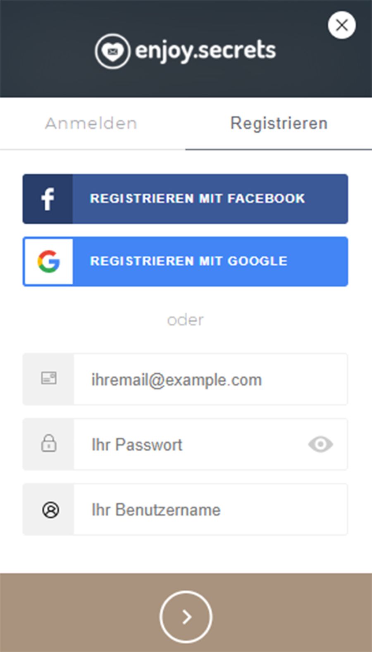This screenshot has width=372, height=652.
Task: Focus the Ihr Benutzername field
Action: pyautogui.click(x=210, y=510)
